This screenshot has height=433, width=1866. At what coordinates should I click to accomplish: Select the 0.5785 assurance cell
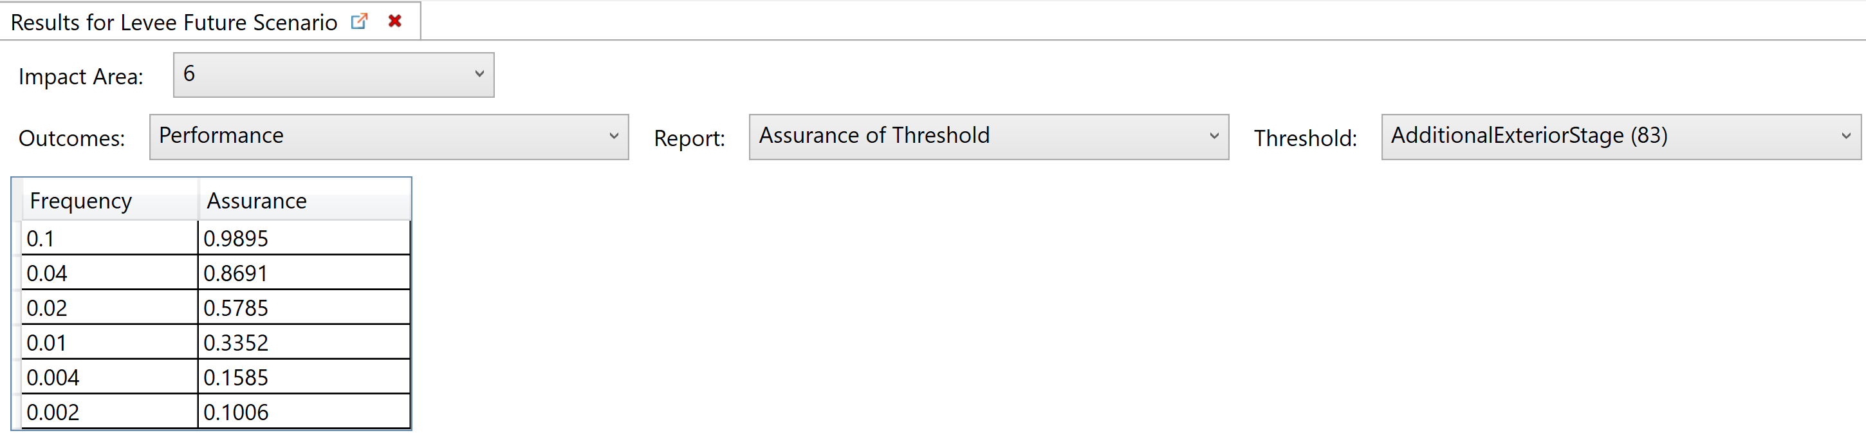point(304,307)
